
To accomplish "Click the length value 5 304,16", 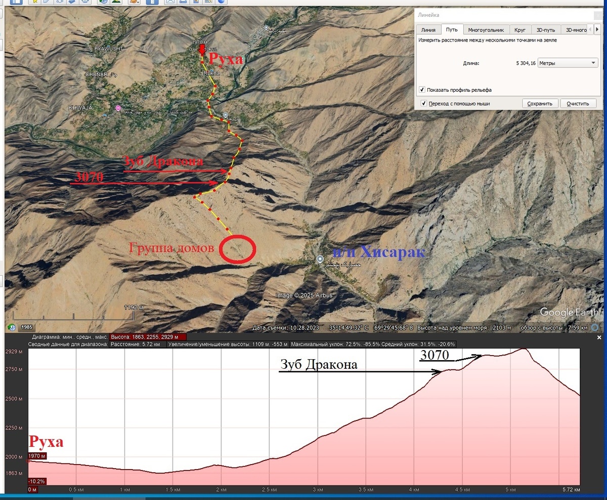I will (x=526, y=63).
